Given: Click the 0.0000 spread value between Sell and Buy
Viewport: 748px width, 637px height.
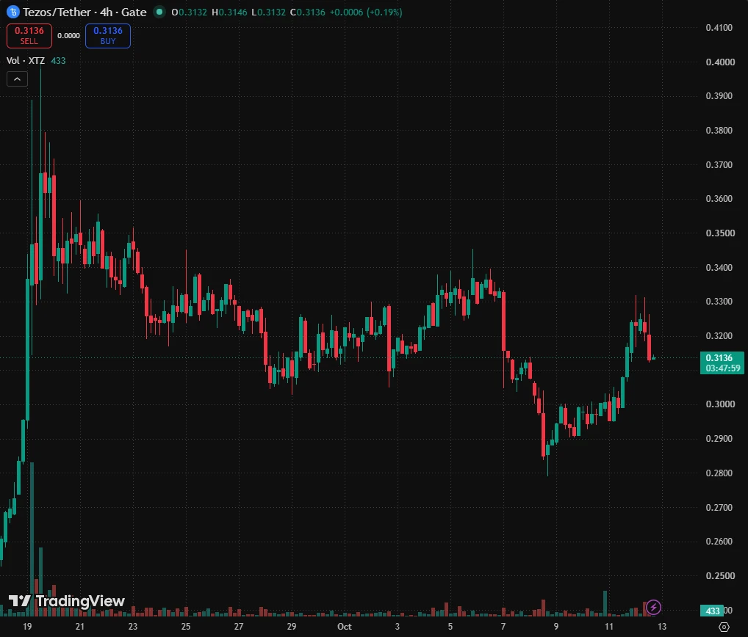Looking at the screenshot, I should click(68, 36).
